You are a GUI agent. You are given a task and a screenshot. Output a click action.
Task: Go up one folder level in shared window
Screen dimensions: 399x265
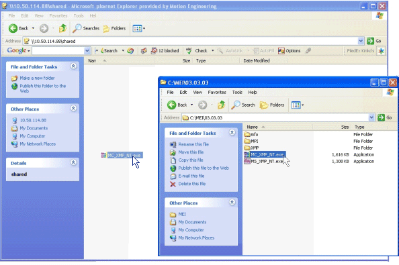tap(62, 28)
